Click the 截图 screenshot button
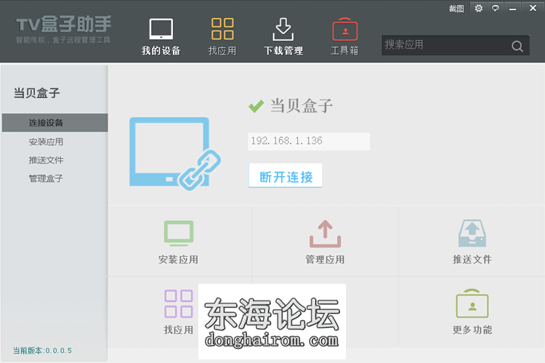545x363 pixels. (x=456, y=8)
